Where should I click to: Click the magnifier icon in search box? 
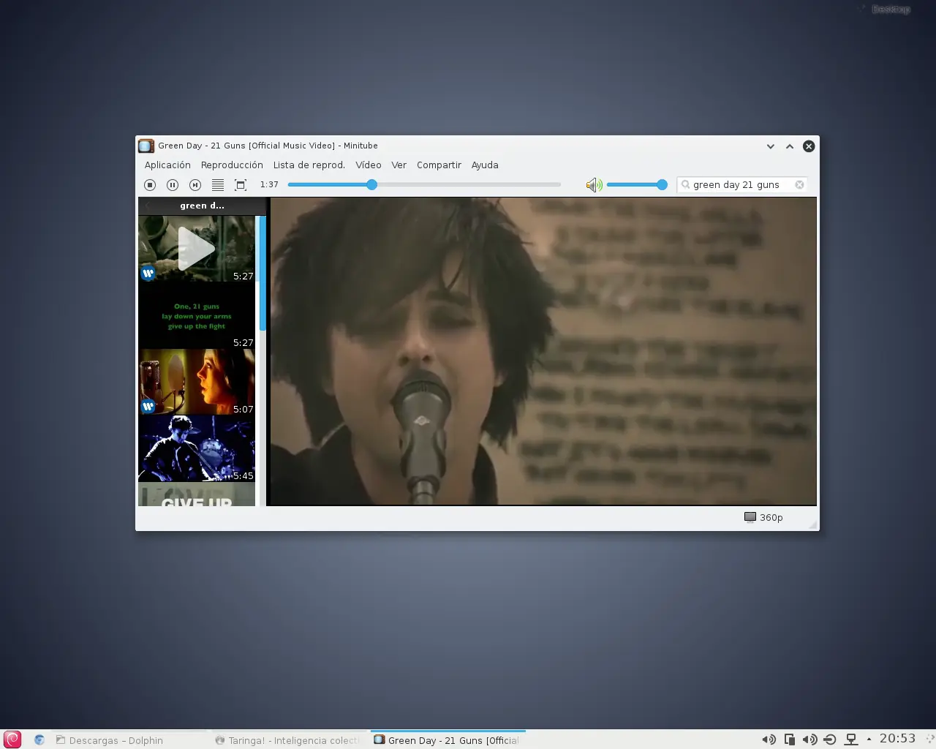[x=685, y=185]
